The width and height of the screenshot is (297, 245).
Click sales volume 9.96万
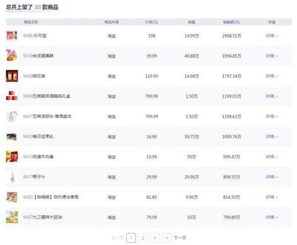[x=192, y=197]
